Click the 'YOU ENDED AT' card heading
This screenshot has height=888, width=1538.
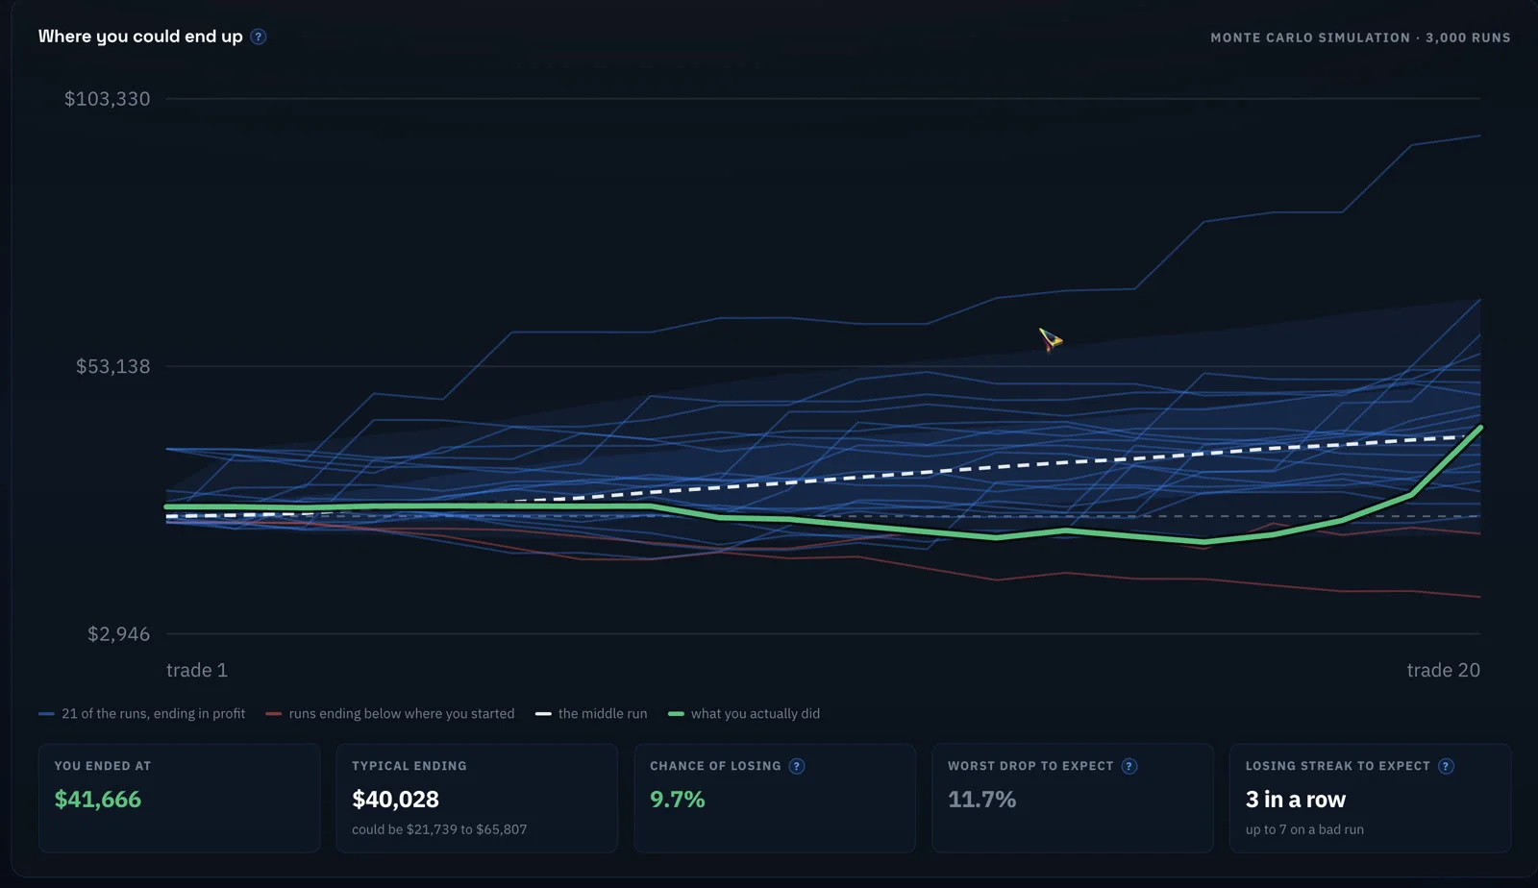102,766
